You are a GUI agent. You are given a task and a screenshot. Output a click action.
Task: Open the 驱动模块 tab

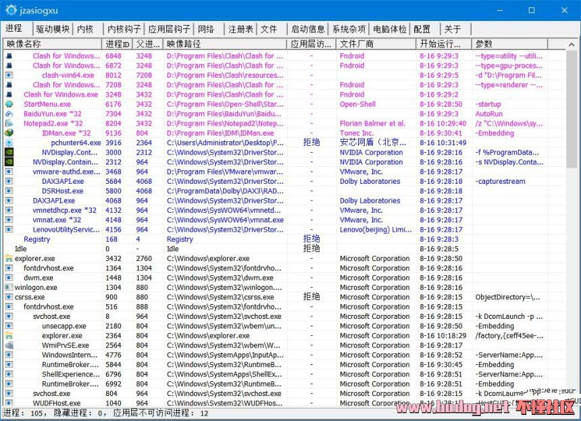tap(53, 29)
